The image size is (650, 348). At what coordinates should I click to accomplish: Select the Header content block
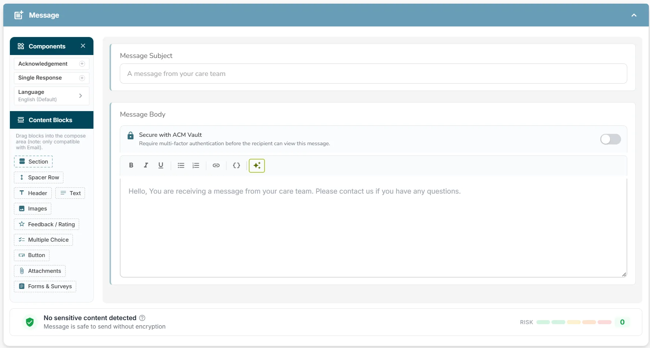(x=33, y=193)
